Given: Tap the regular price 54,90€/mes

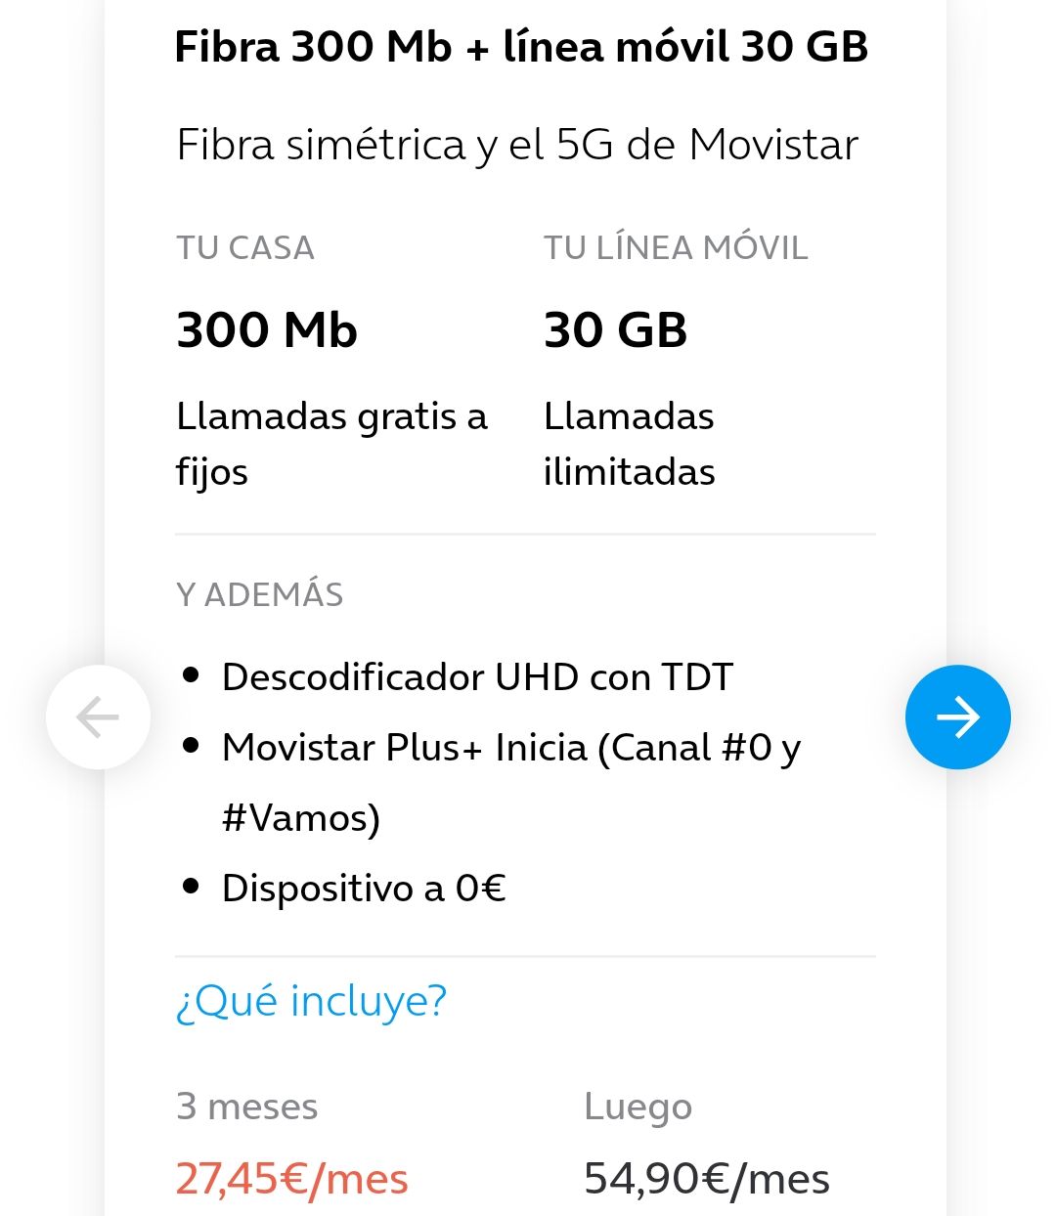Looking at the screenshot, I should click(706, 1179).
